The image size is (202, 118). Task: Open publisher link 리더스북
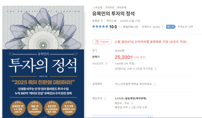point(111,21)
